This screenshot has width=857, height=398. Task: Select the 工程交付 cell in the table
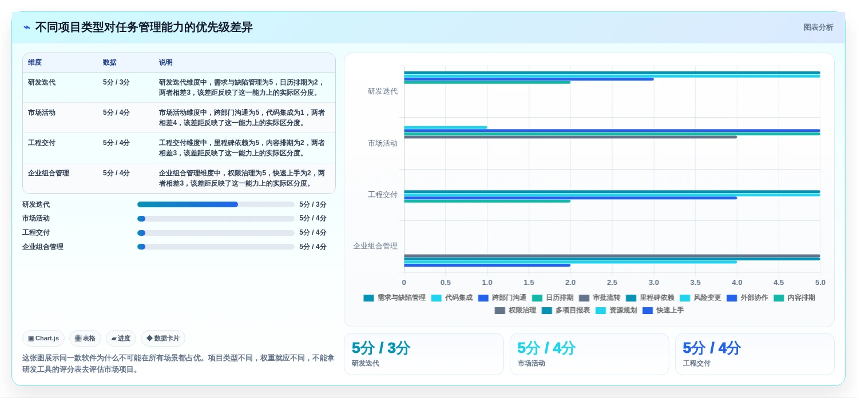(x=42, y=143)
